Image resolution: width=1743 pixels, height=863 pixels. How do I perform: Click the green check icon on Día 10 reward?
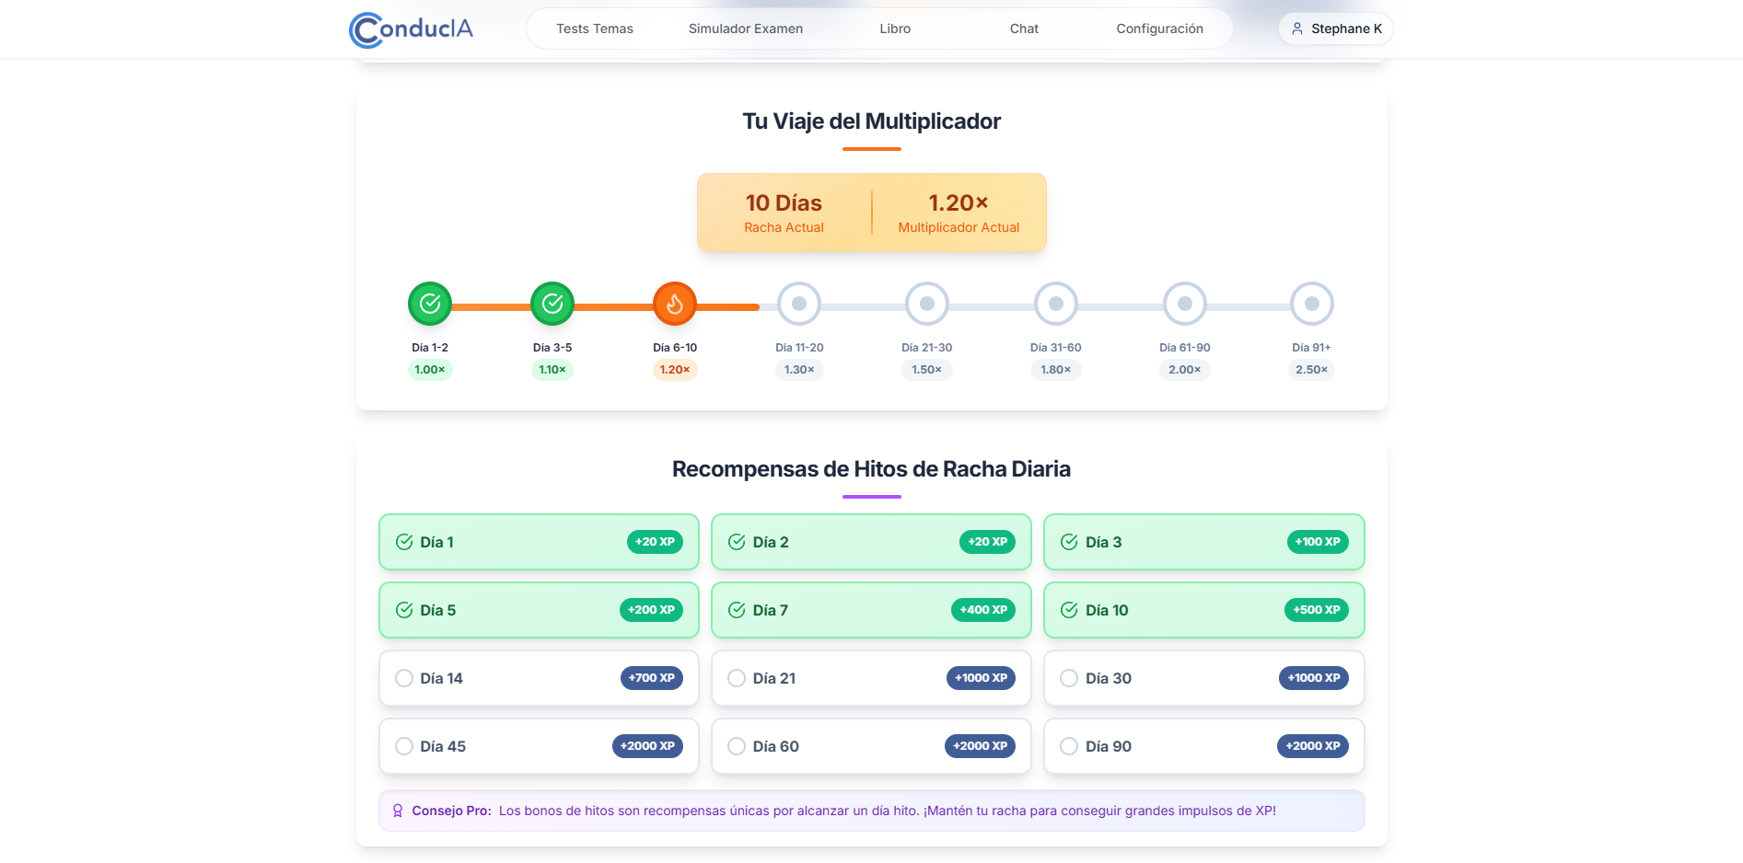point(1069,609)
